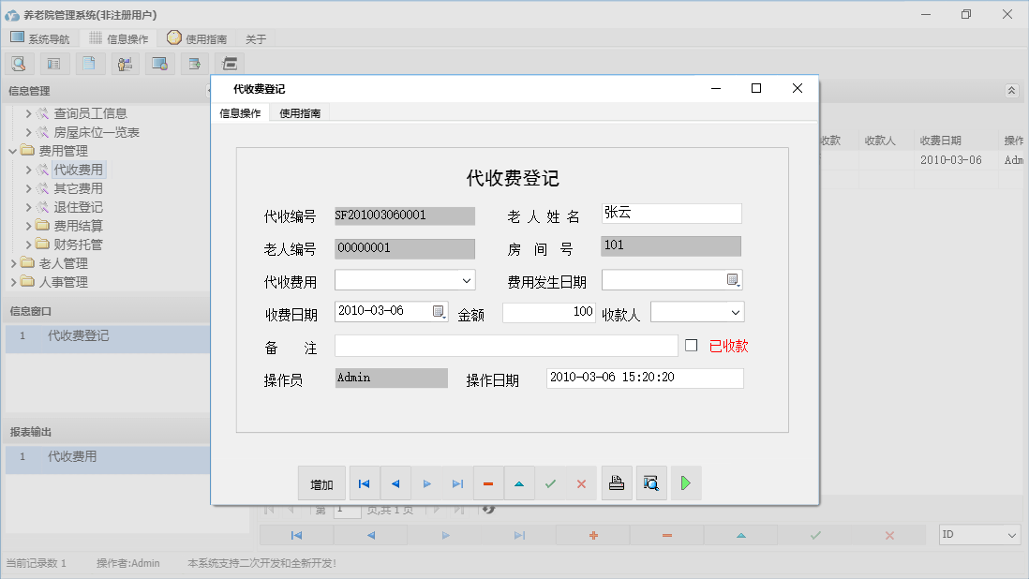Collapse the 费用管理 tree folder
The image size is (1029, 579).
click(x=13, y=150)
